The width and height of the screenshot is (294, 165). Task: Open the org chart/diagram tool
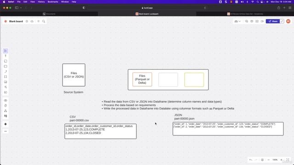tap(6, 111)
